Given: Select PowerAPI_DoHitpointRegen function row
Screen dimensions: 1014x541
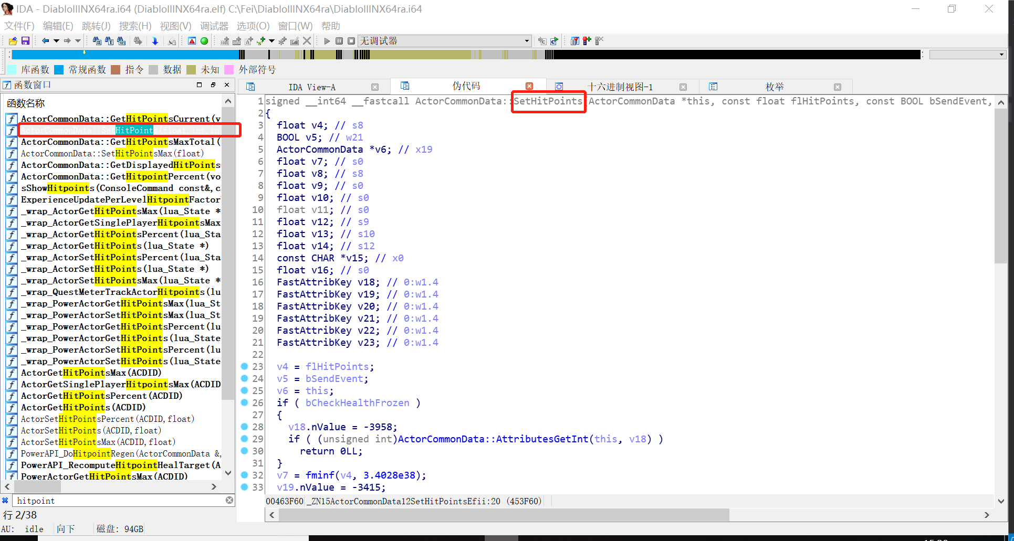Looking at the screenshot, I should pyautogui.click(x=113, y=453).
